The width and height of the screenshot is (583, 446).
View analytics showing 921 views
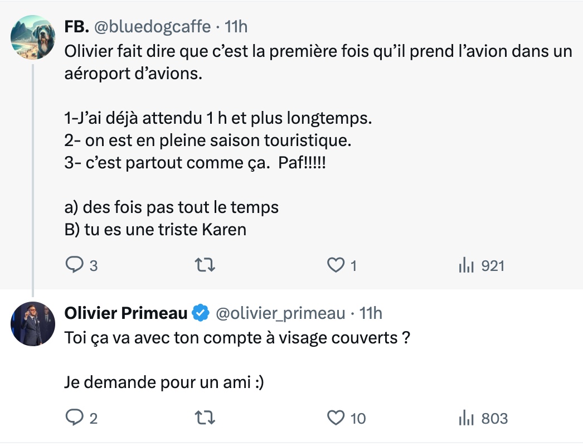coord(482,265)
